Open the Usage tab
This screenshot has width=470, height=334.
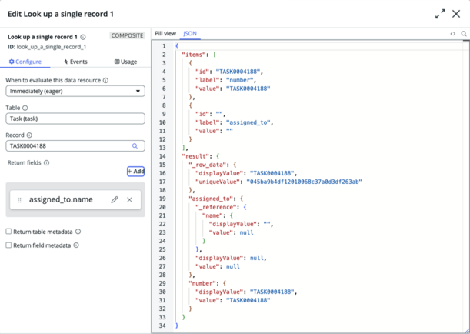tap(125, 62)
